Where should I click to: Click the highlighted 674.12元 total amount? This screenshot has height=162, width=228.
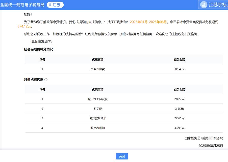(24, 26)
